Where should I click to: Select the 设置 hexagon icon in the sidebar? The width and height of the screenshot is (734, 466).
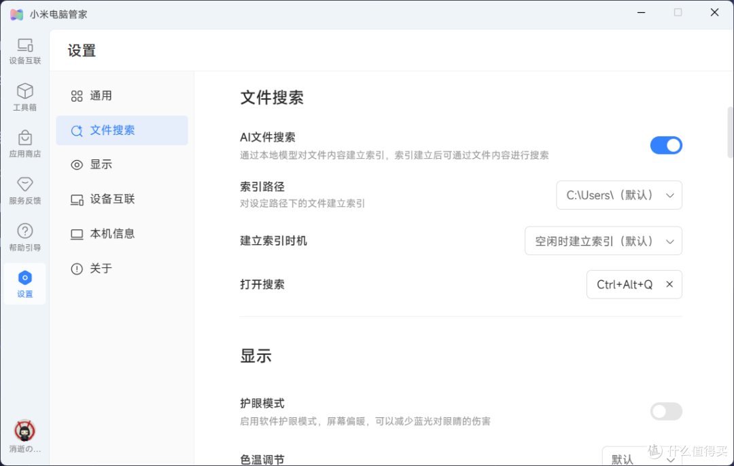coord(25,277)
